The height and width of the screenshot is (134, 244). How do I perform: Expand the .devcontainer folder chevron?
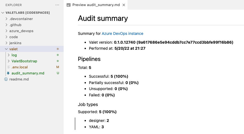click(x=6, y=19)
